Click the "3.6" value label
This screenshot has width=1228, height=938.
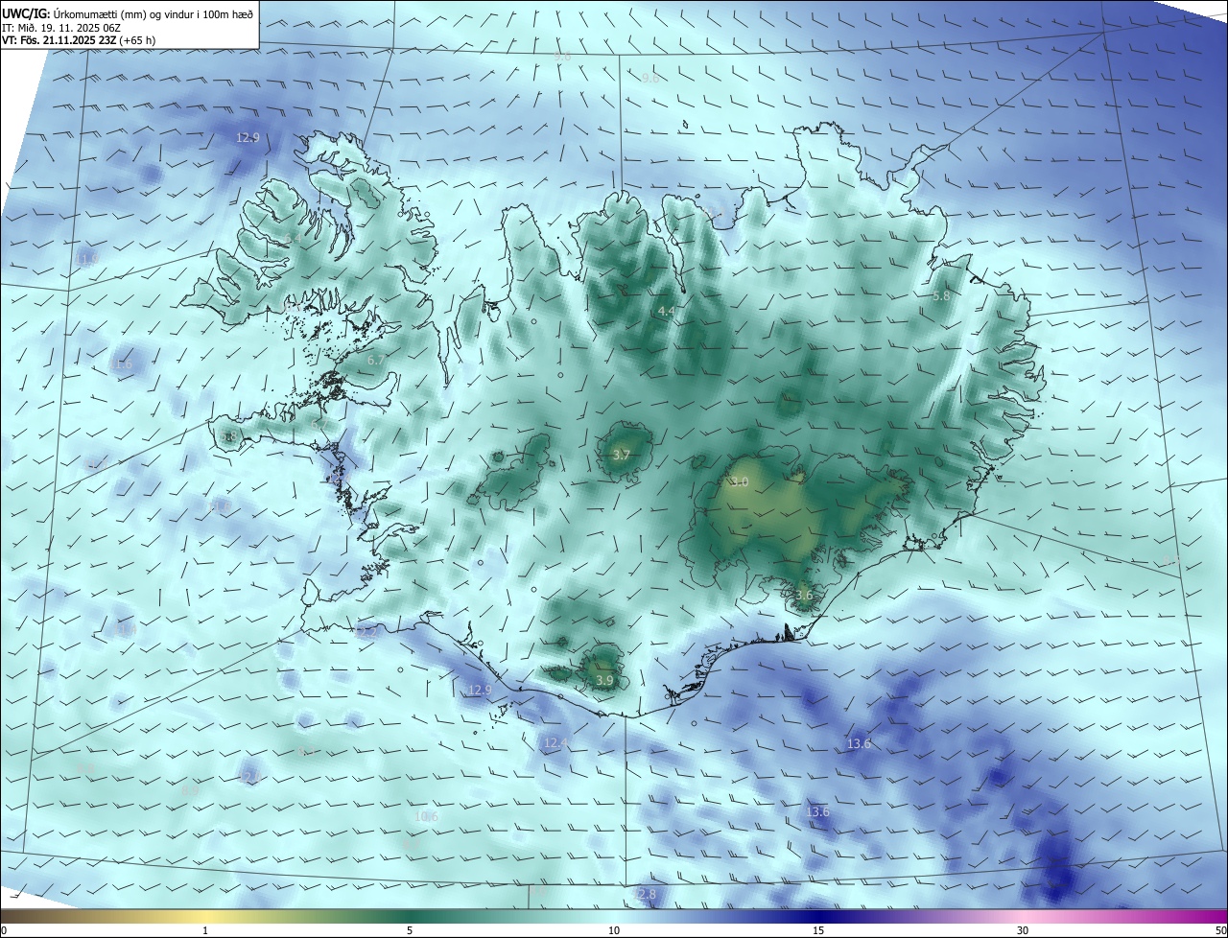804,595
